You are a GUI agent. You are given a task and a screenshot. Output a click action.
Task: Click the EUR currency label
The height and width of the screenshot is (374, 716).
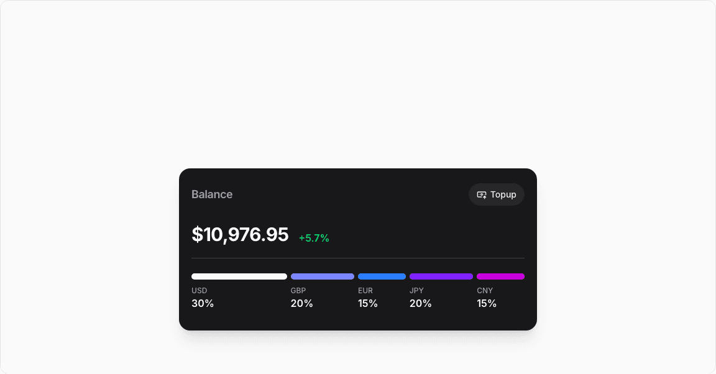(x=365, y=291)
